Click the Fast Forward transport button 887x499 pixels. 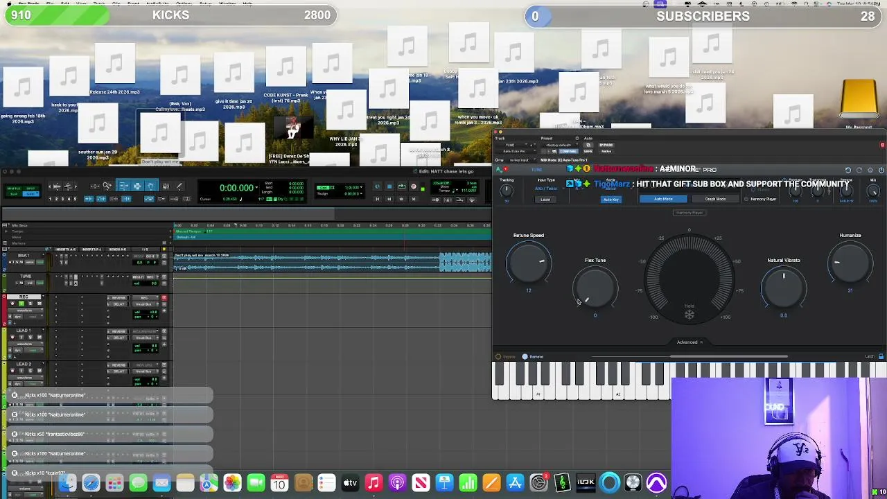[x=401, y=199]
